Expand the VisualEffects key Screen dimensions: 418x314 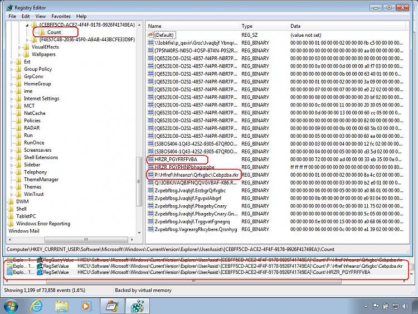point(19,47)
